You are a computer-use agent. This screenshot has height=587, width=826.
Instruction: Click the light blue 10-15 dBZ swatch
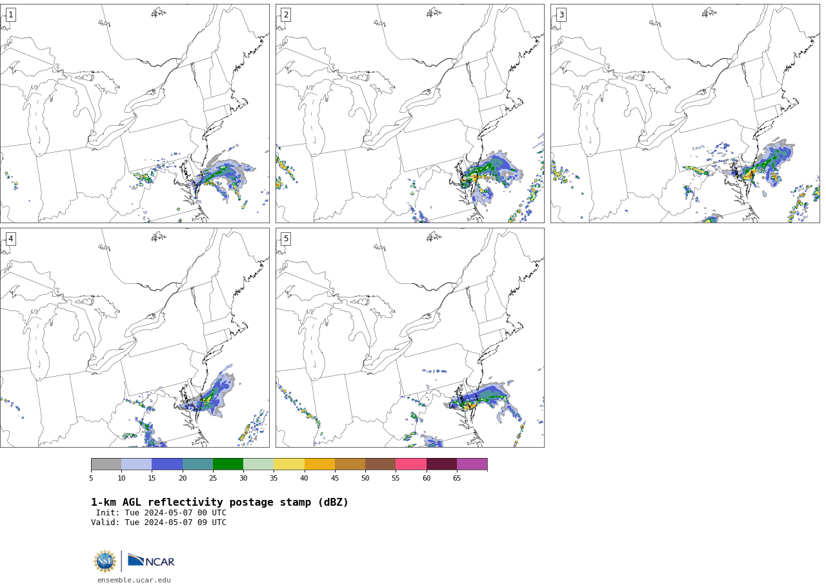tap(136, 464)
